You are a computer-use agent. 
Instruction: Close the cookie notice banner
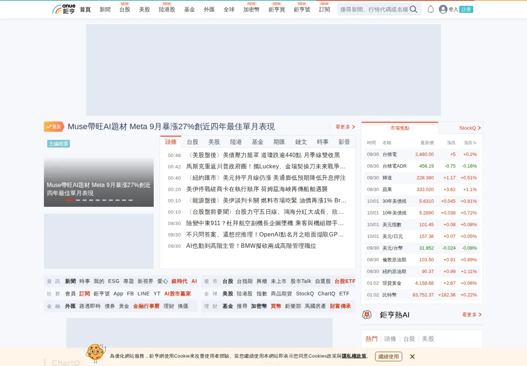point(412,356)
